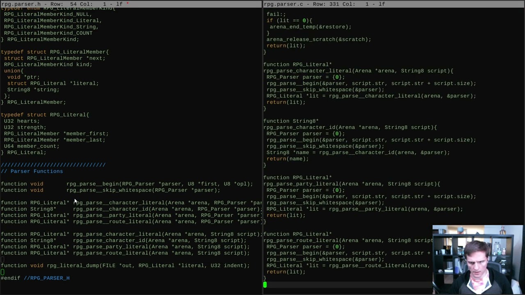Click 'if (lit == 0){' line
Image resolution: width=525 pixels, height=295 pixels.
tap(289, 20)
